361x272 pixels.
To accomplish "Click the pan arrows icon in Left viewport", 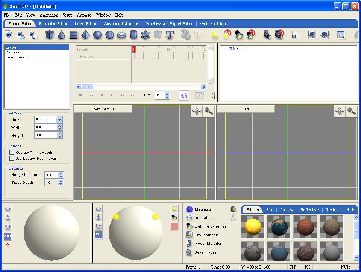I will pos(340,111).
